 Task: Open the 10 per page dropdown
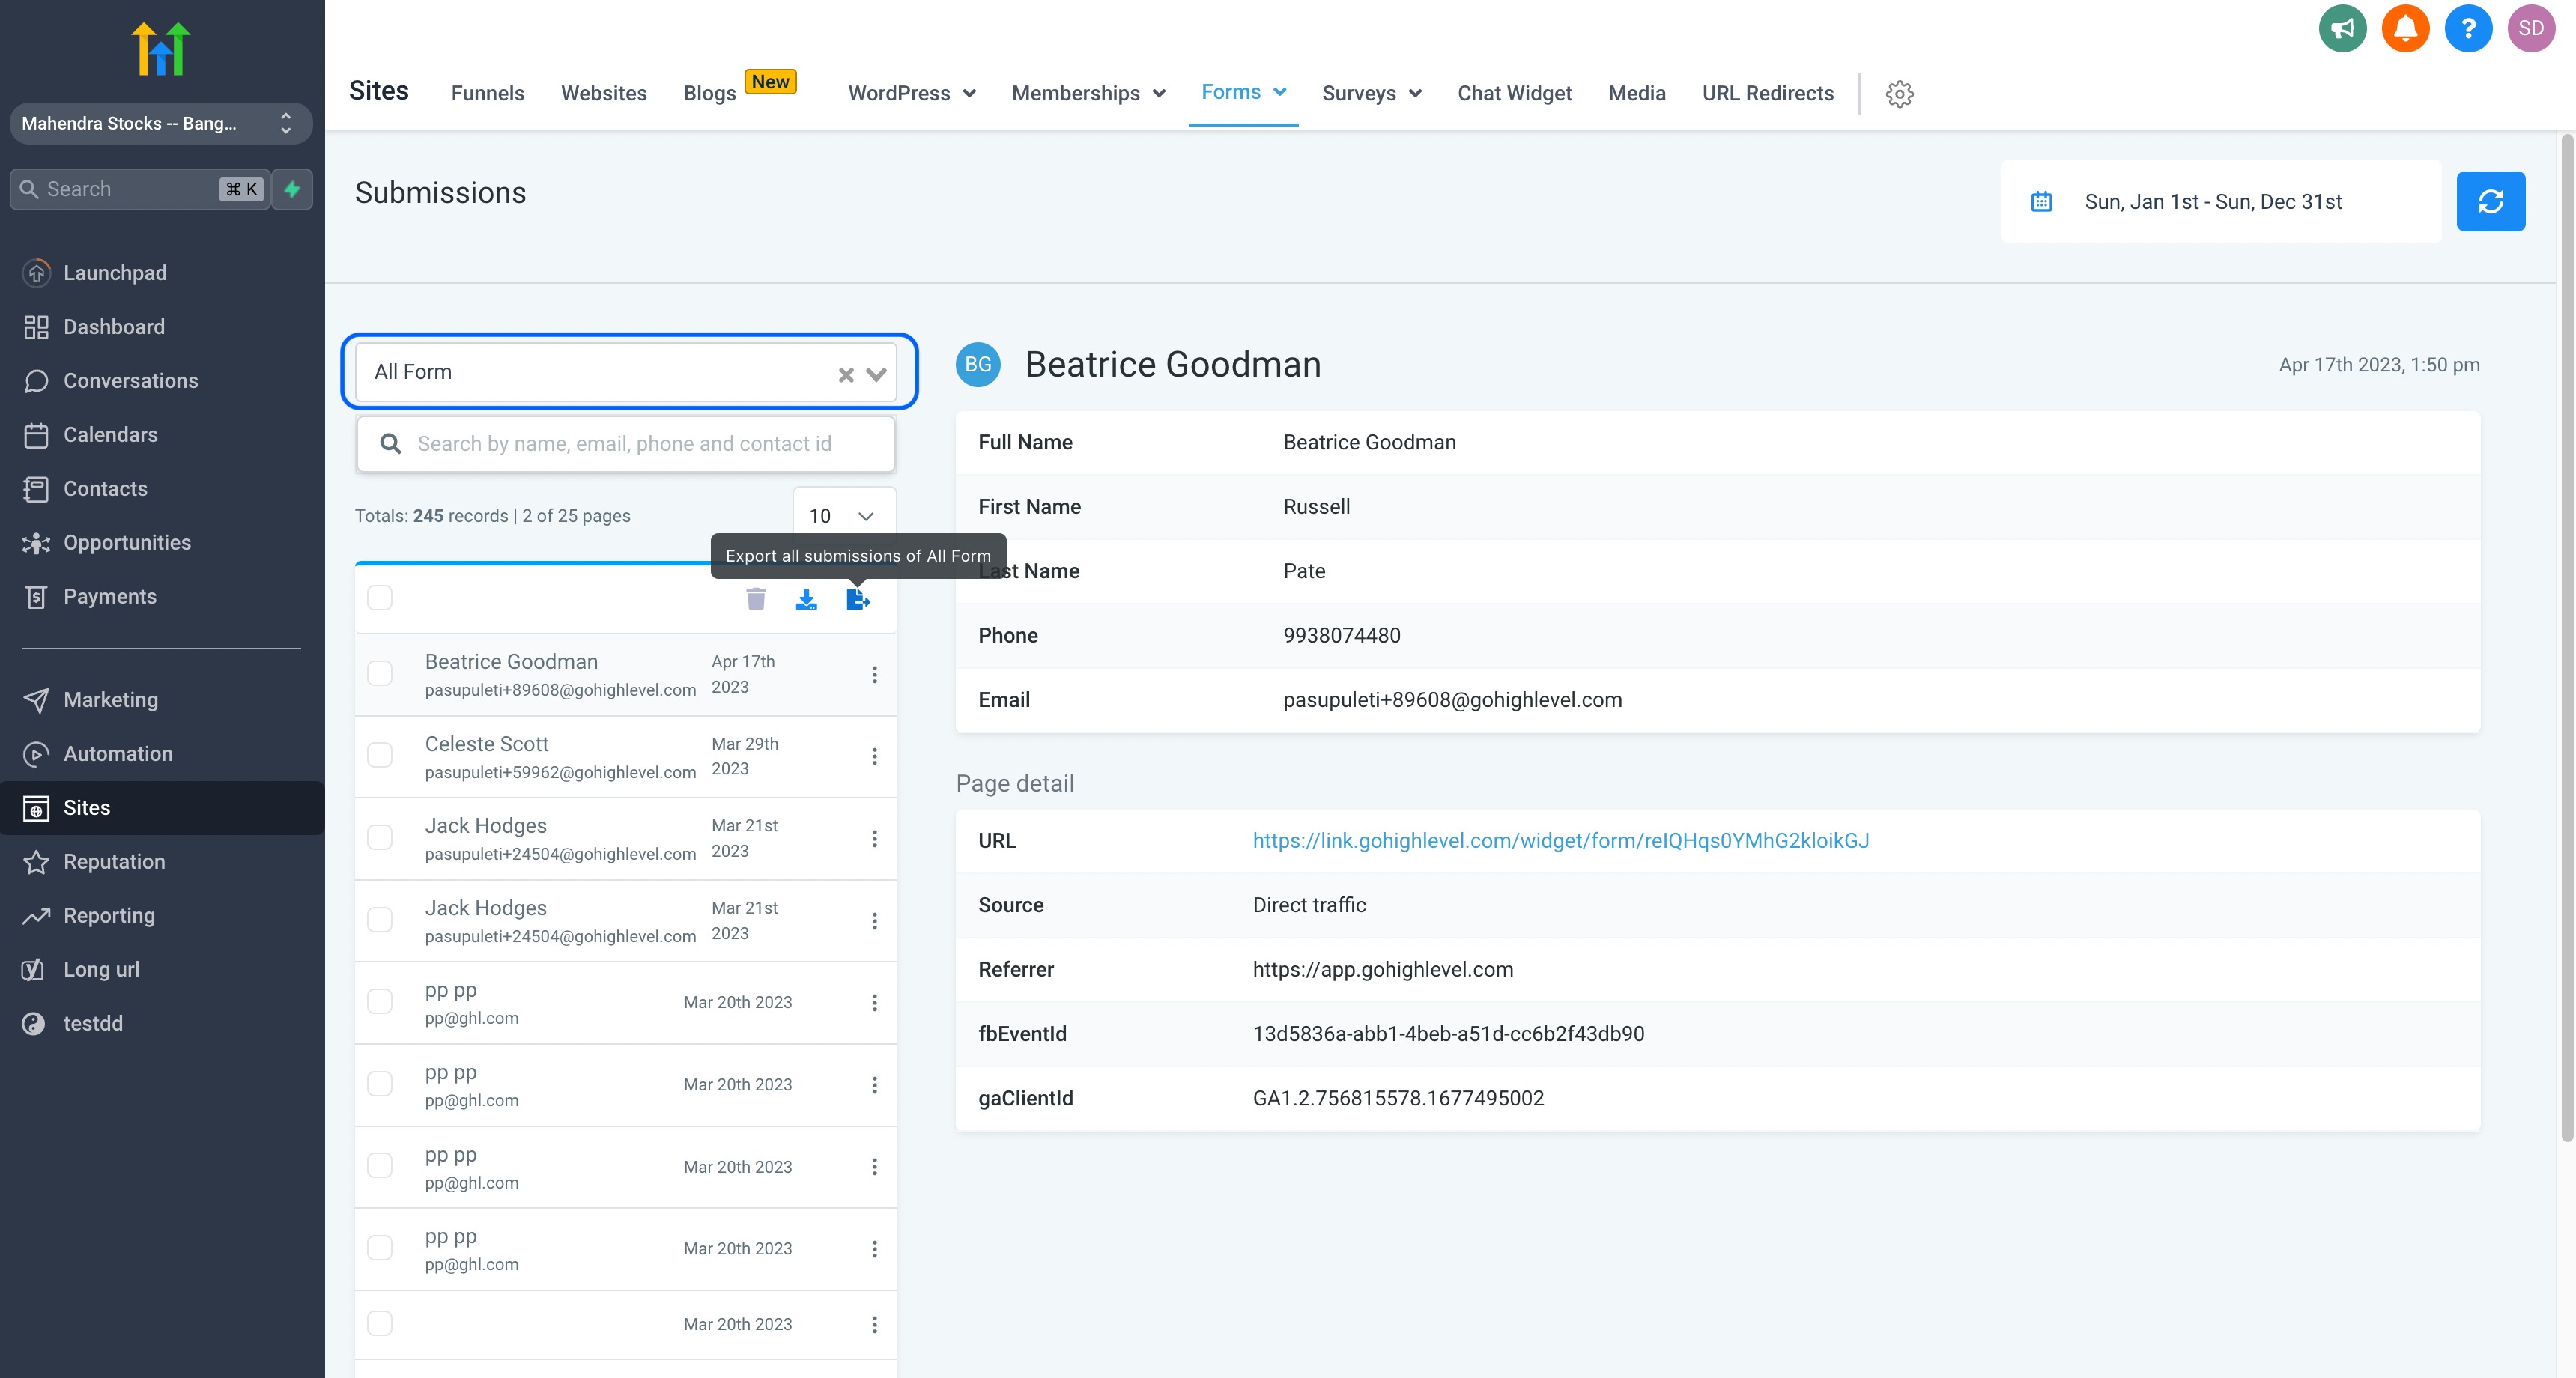tap(843, 516)
